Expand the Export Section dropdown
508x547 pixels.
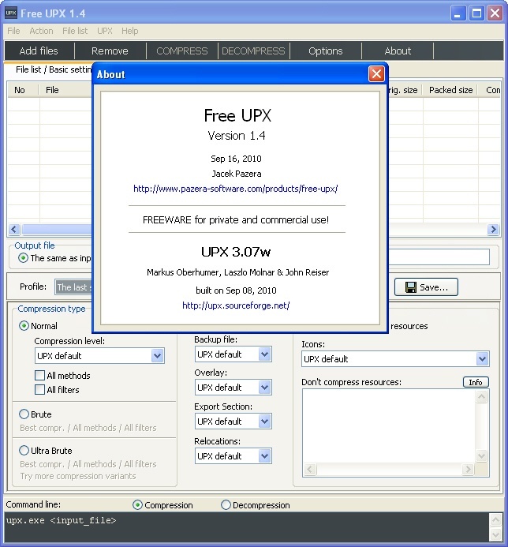click(x=264, y=421)
